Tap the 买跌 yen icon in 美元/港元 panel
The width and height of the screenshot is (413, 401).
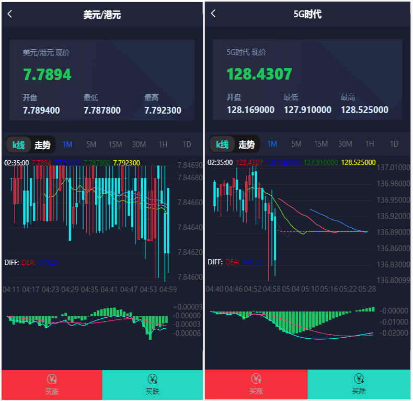click(x=153, y=379)
